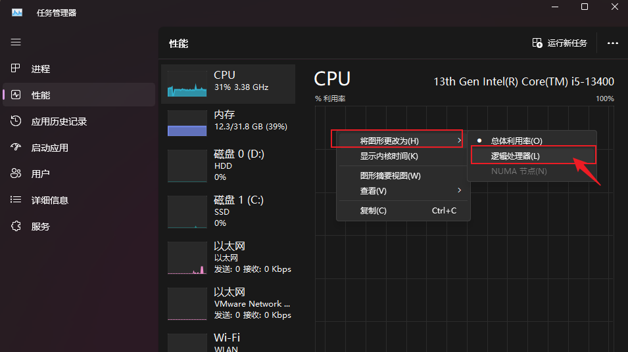Click 图形摘要视图(W) menu entry
The width and height of the screenshot is (628, 352).
click(x=403, y=175)
